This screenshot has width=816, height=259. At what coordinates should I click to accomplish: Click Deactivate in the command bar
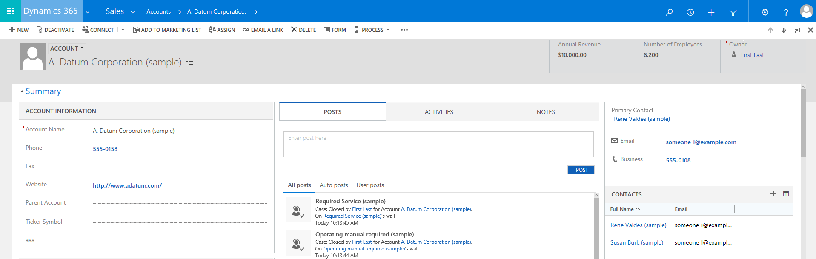(x=55, y=30)
